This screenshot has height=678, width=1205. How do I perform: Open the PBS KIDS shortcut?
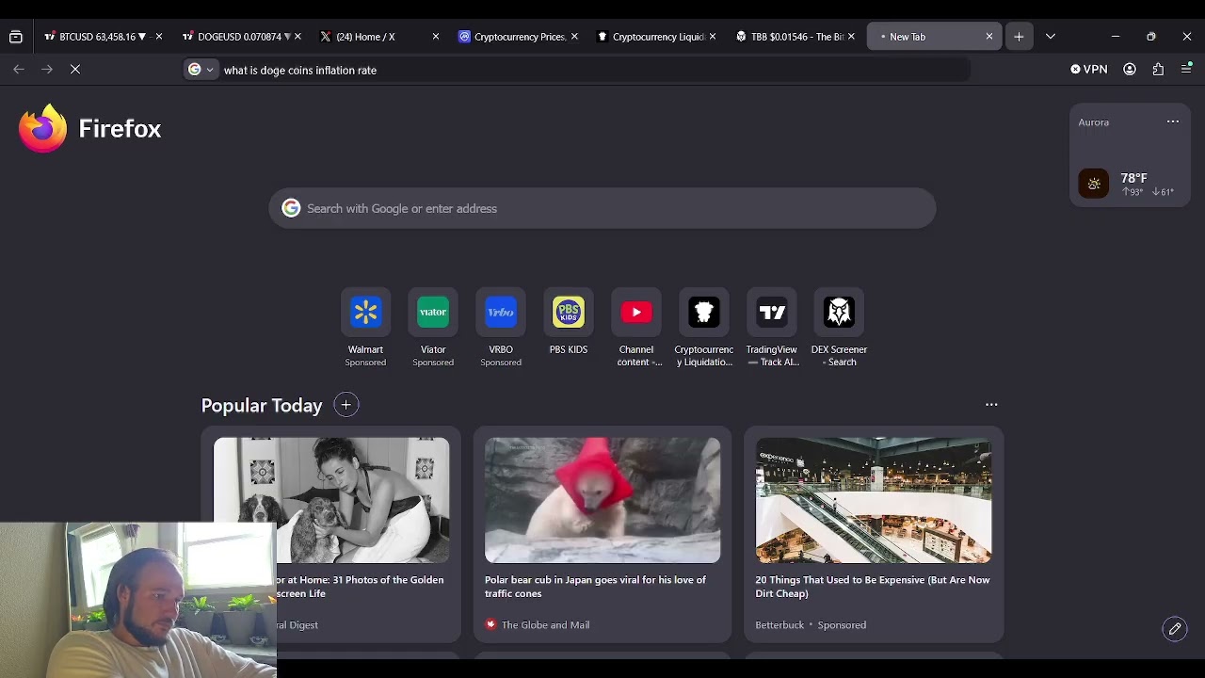point(569,322)
